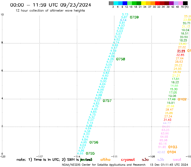Click the wave height value 14.88
The width and height of the screenshot is (191, 167).
tap(174, 86)
